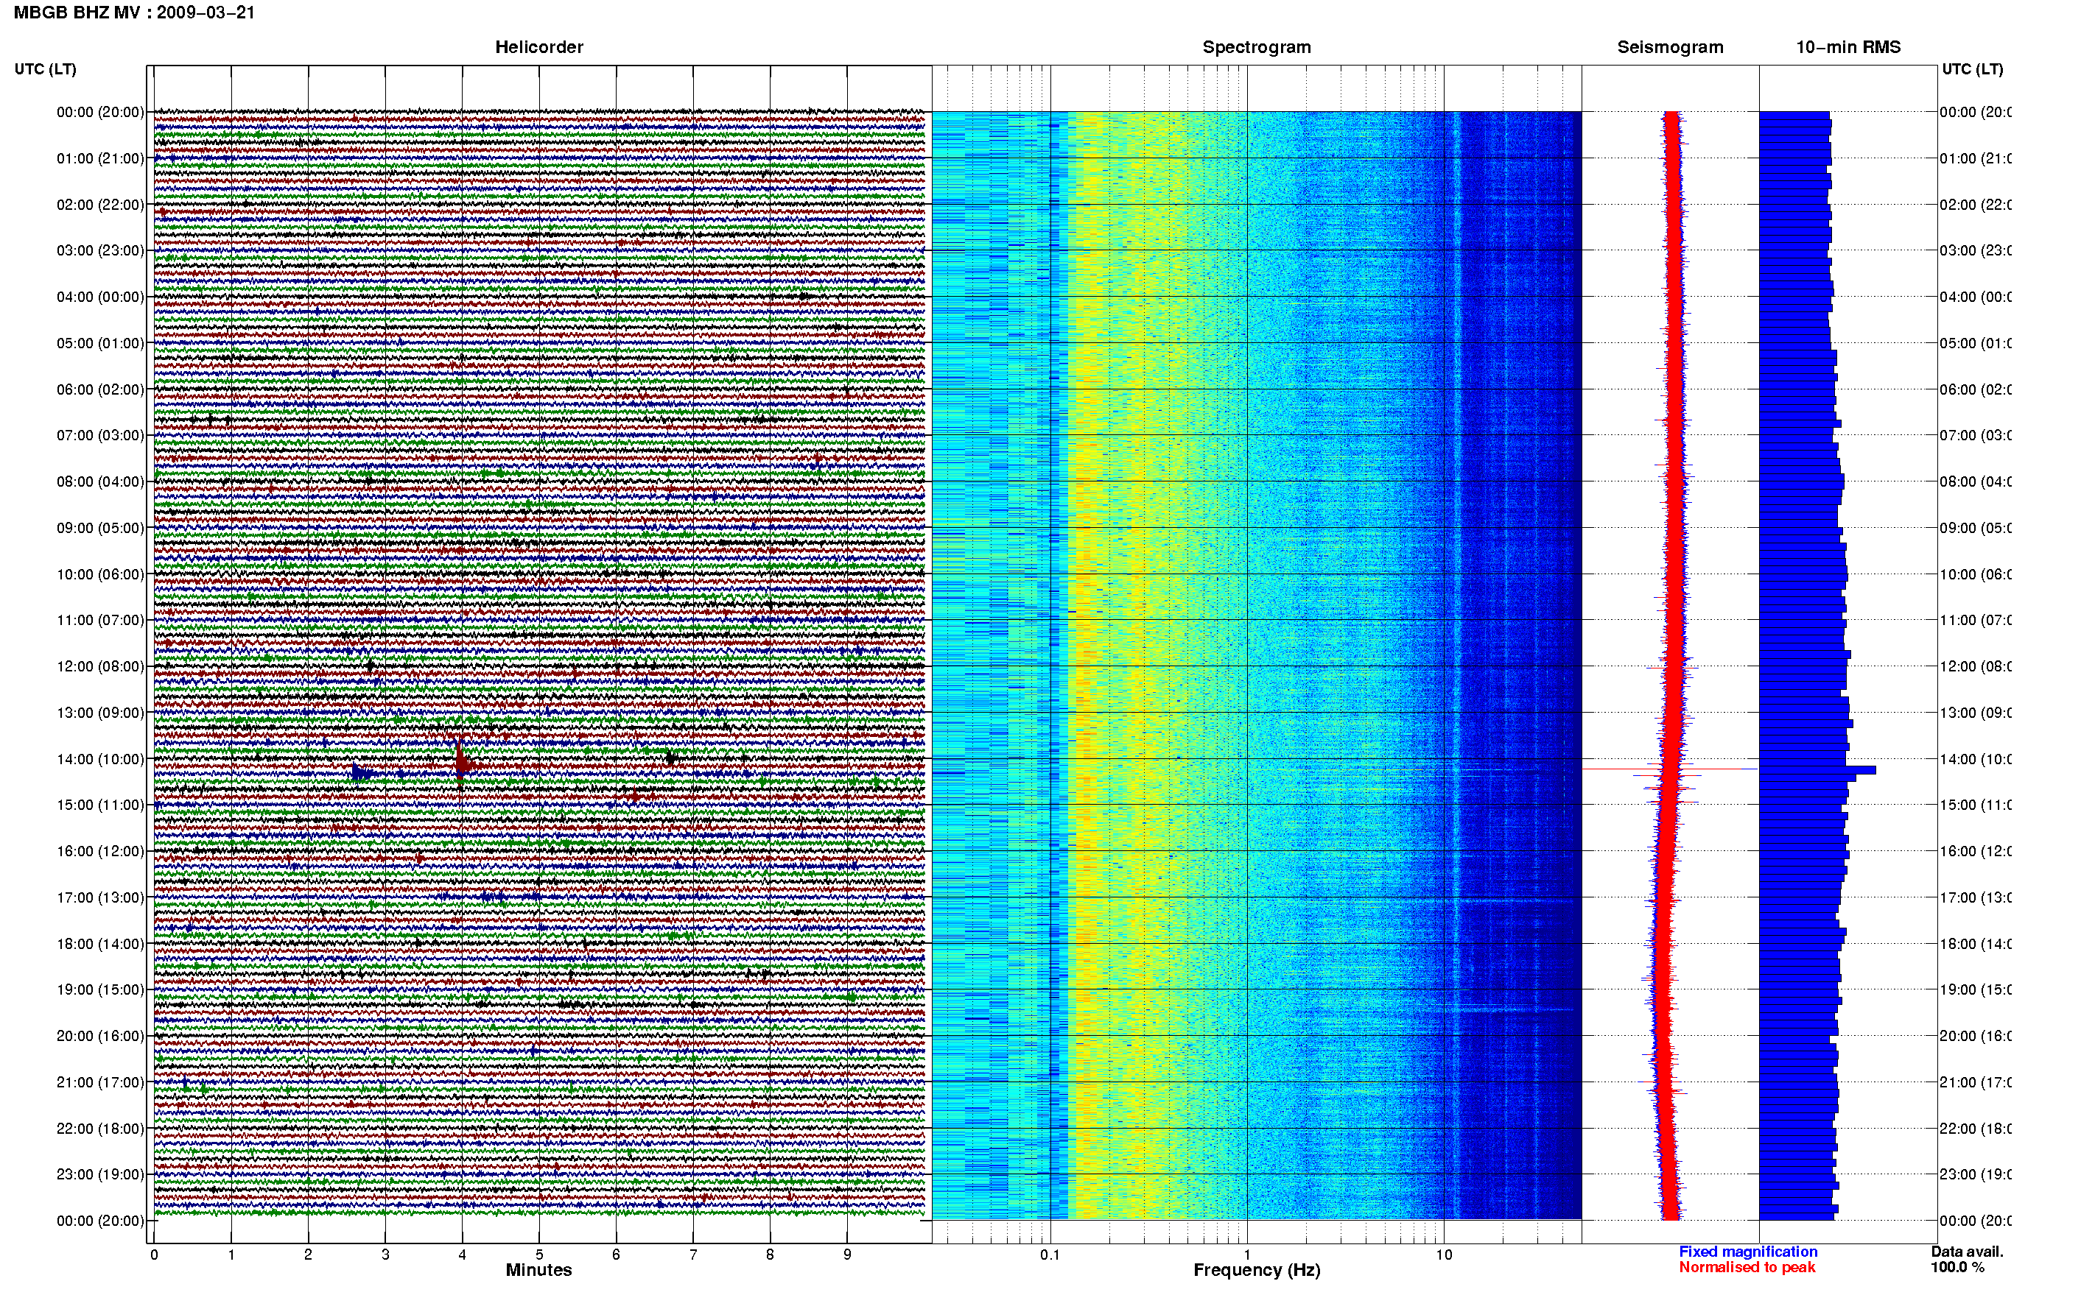Viewport: 2095px width, 1309px height.
Task: Click the left '12:00 (08:00)' time label
Action: click(x=100, y=666)
